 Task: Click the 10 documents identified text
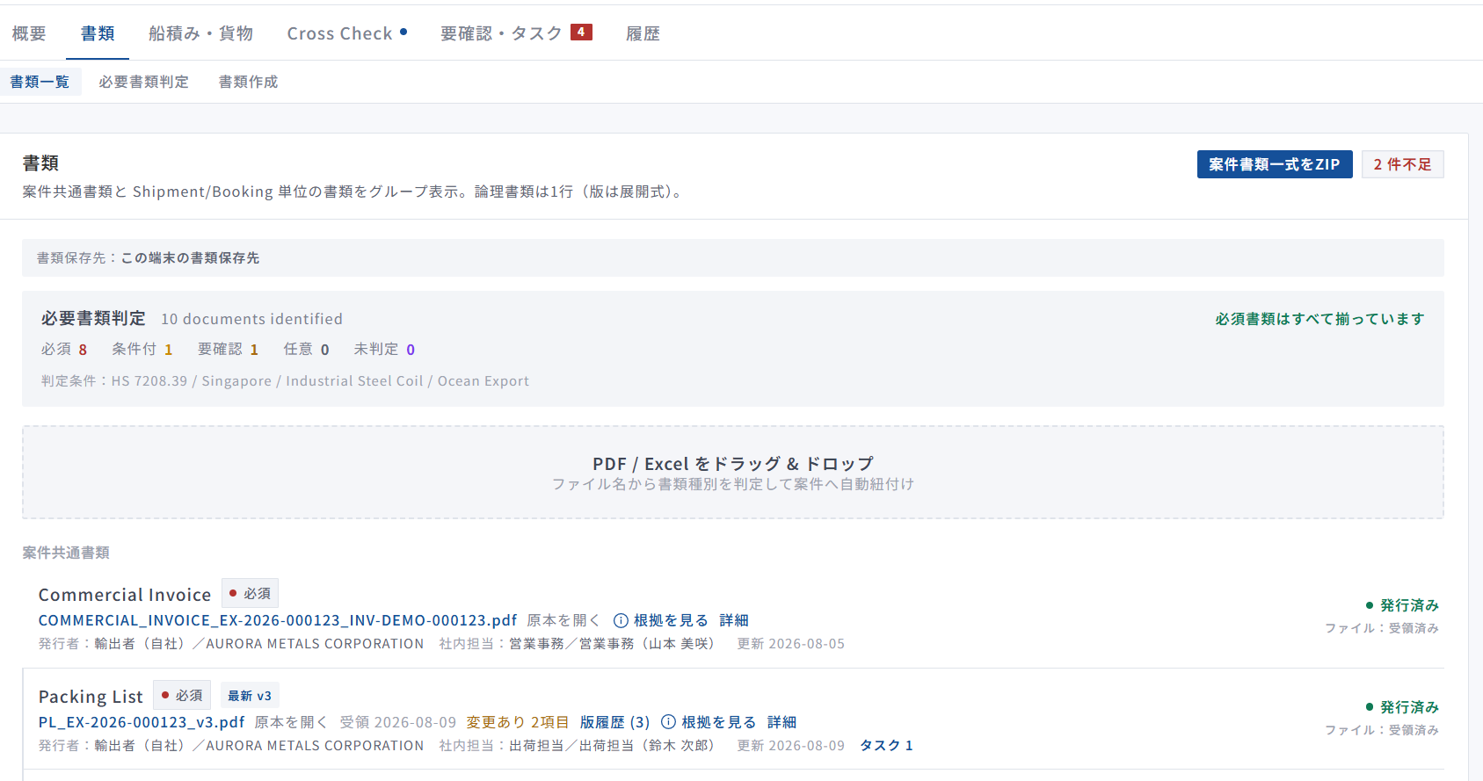(x=251, y=319)
